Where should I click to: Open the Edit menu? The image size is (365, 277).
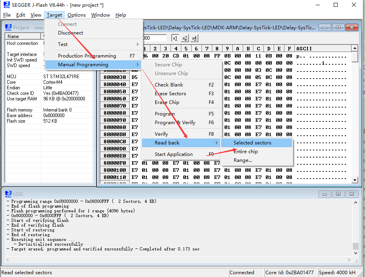(21, 15)
